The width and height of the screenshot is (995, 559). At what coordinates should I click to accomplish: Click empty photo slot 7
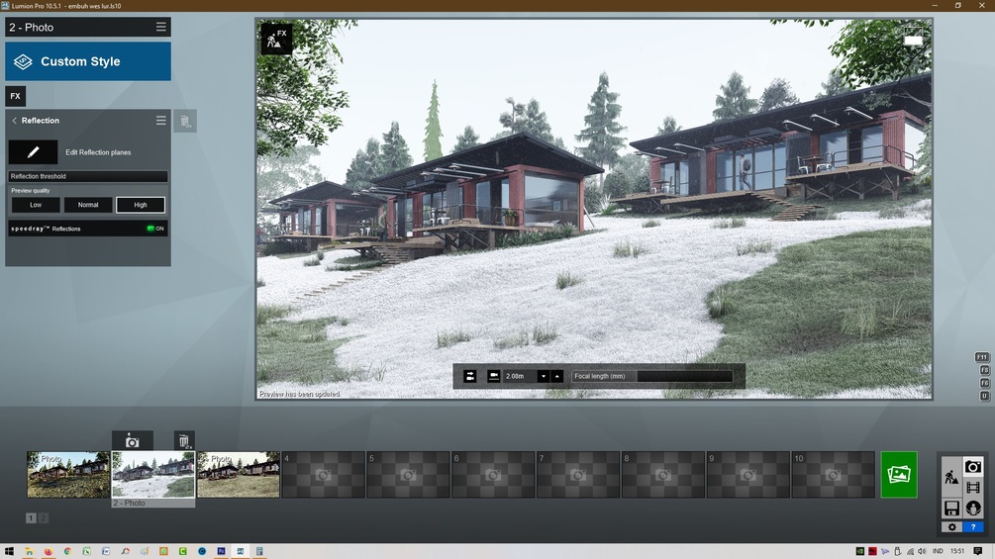point(578,474)
